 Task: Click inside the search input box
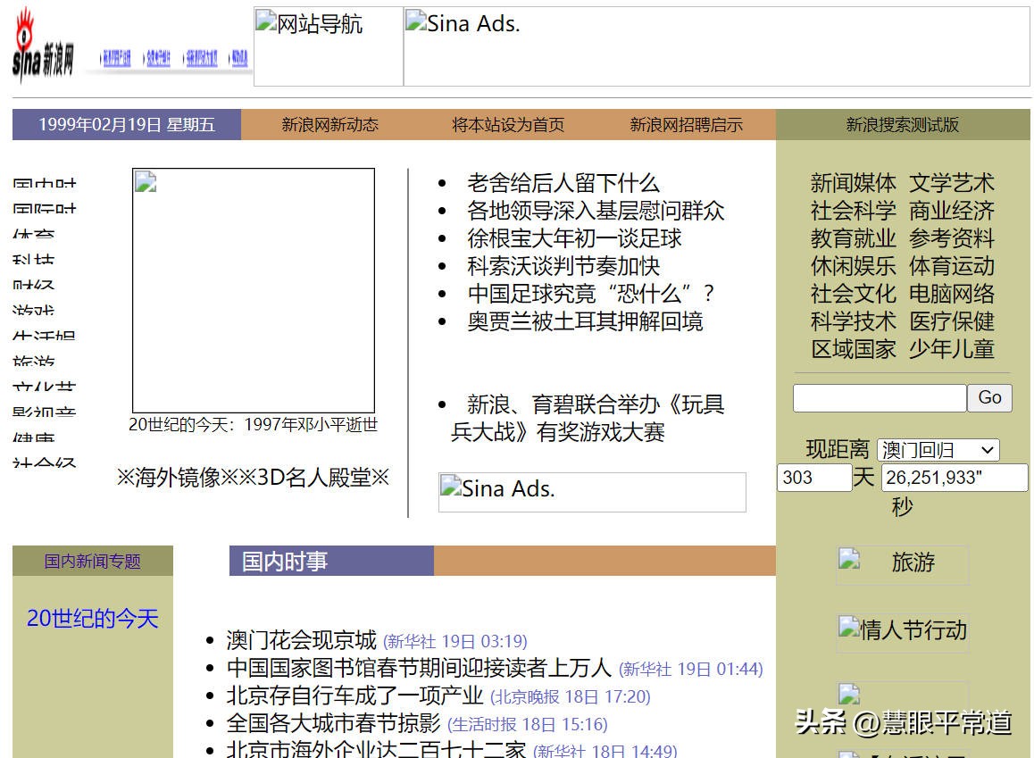(878, 398)
